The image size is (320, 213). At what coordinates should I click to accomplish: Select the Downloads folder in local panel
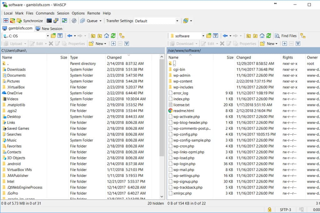click(16, 70)
